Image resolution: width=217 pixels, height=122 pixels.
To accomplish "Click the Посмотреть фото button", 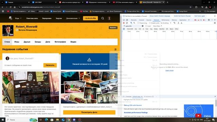I will pos(89,112).
